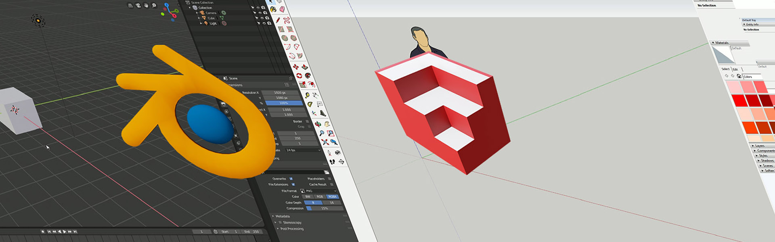775x242 pixels.
Task: Toggle Blender's Overwrite checkbox
Action: [291, 179]
